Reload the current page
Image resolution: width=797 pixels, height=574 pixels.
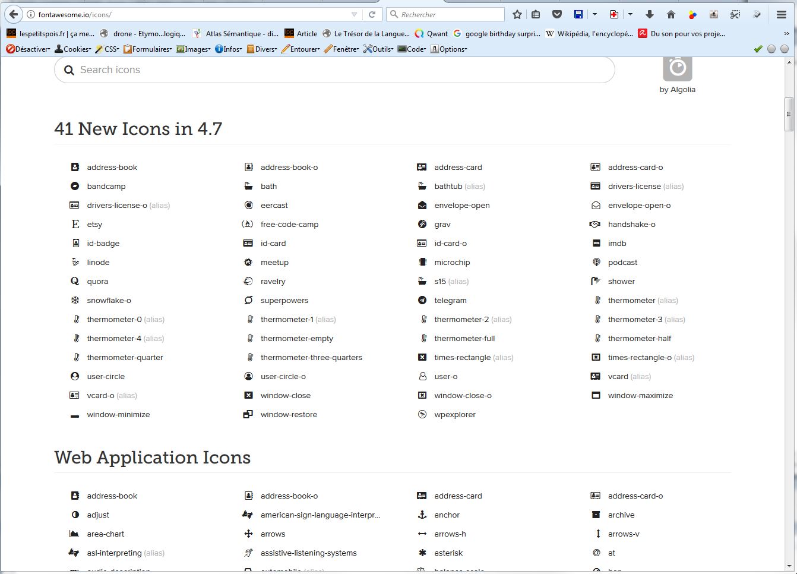tap(372, 14)
